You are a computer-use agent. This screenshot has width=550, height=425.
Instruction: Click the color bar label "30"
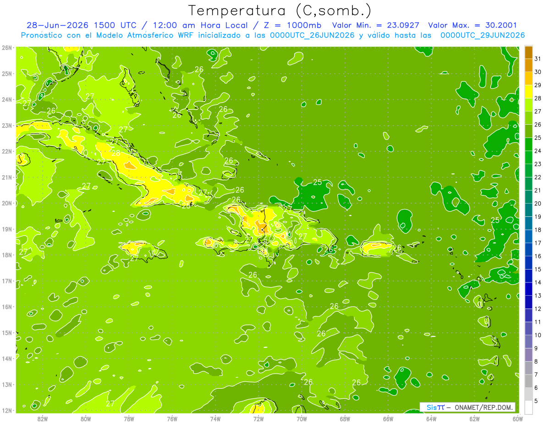click(538, 72)
